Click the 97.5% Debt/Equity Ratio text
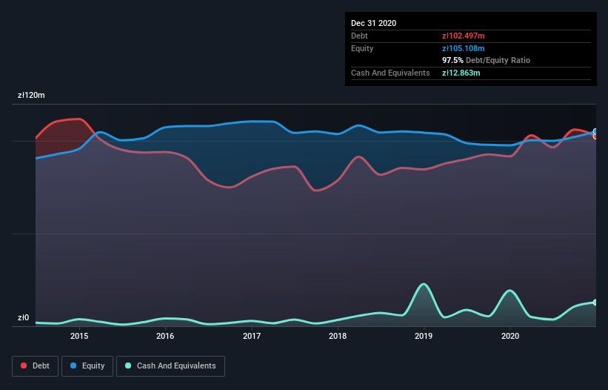 [x=487, y=60]
